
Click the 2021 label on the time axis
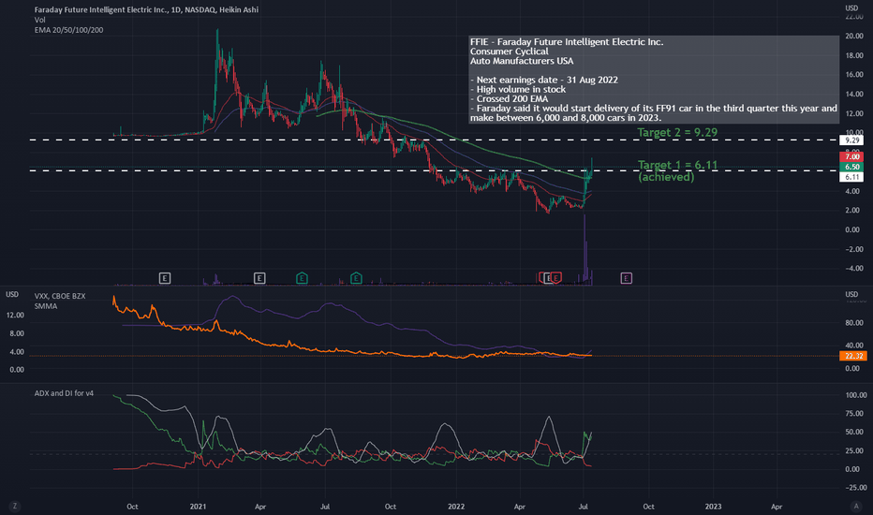198,507
